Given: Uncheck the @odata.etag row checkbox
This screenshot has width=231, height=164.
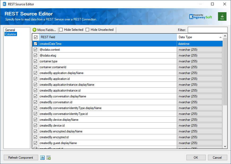Looking at the screenshot, I should [x=35, y=55].
